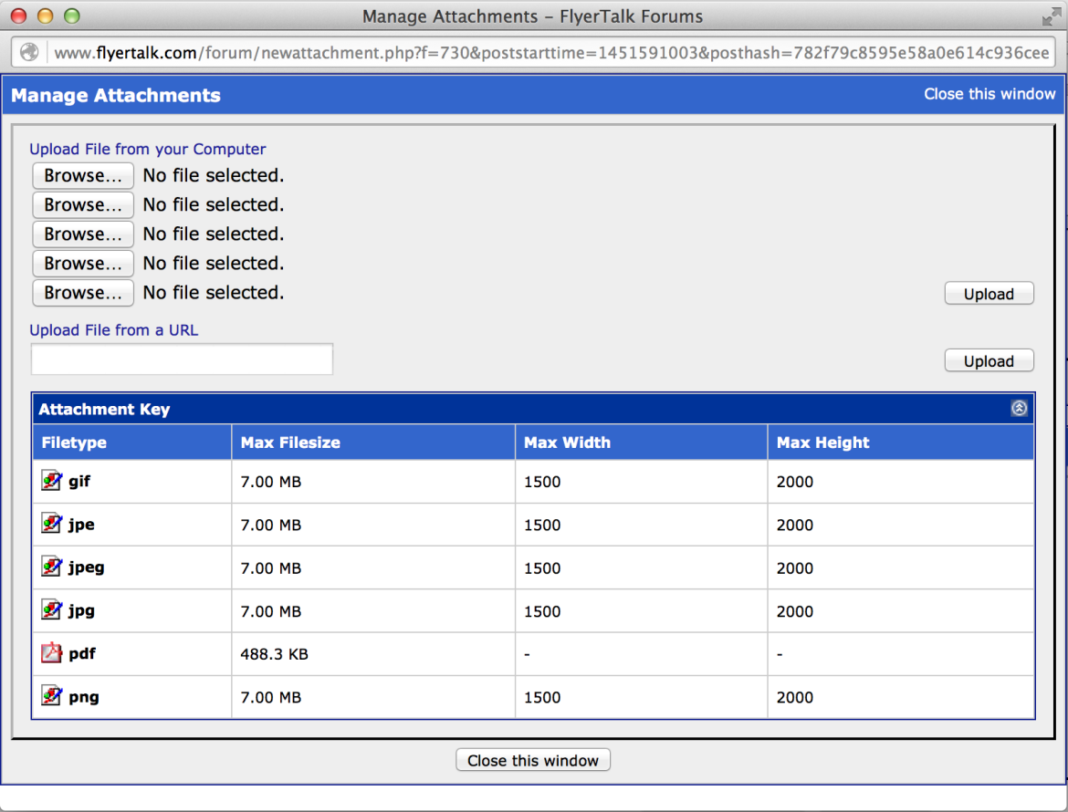Click the gif filetype icon
Image resolution: width=1068 pixels, height=812 pixels.
[x=51, y=481]
